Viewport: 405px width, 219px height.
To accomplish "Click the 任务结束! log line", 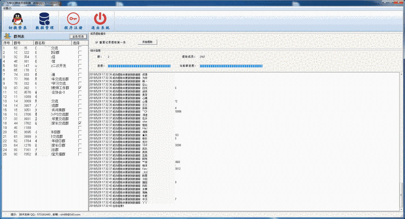I will tap(107, 206).
